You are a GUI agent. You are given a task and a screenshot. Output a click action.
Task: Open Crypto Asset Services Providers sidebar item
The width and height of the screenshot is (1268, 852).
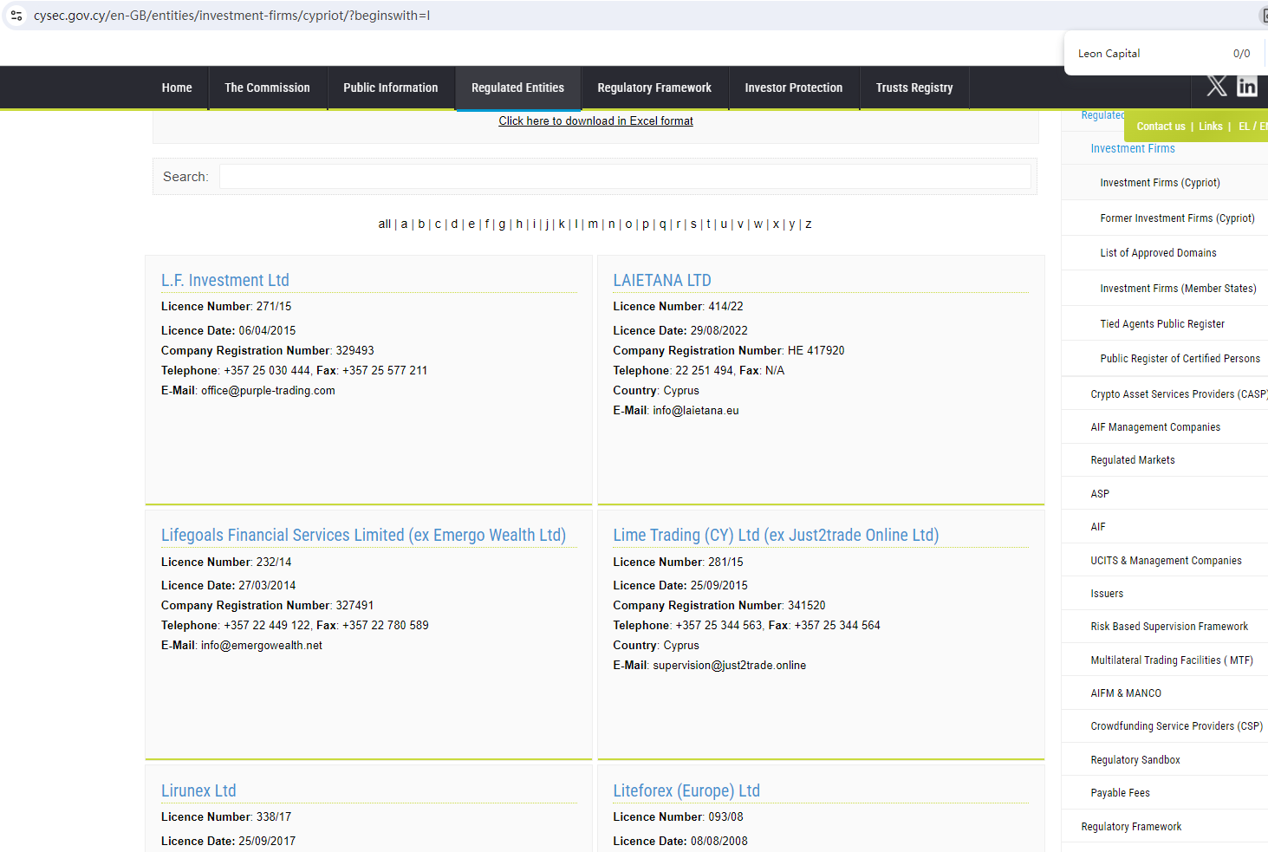(x=1177, y=394)
